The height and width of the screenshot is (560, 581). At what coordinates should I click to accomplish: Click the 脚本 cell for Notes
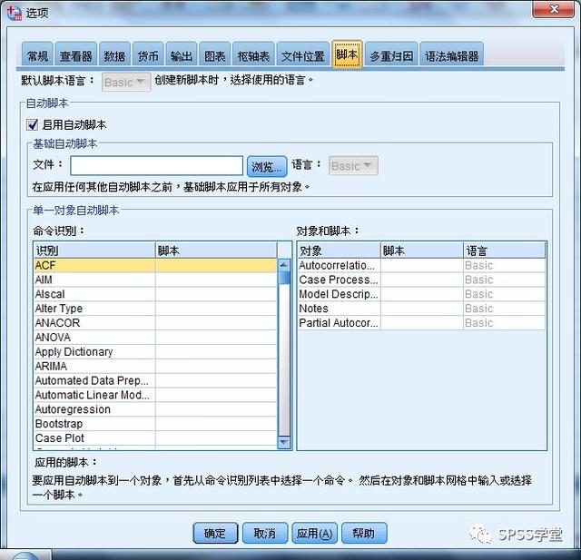(x=422, y=309)
